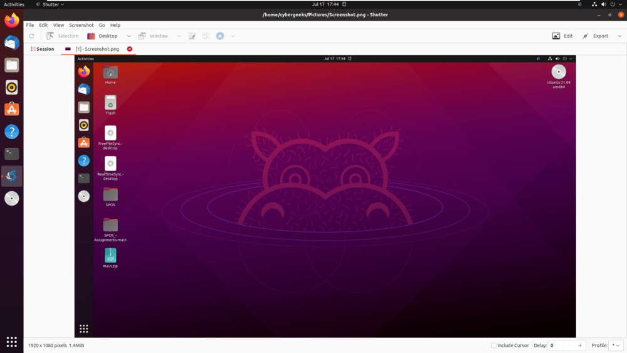Enable the Include Cursor checkbox

click(493, 345)
